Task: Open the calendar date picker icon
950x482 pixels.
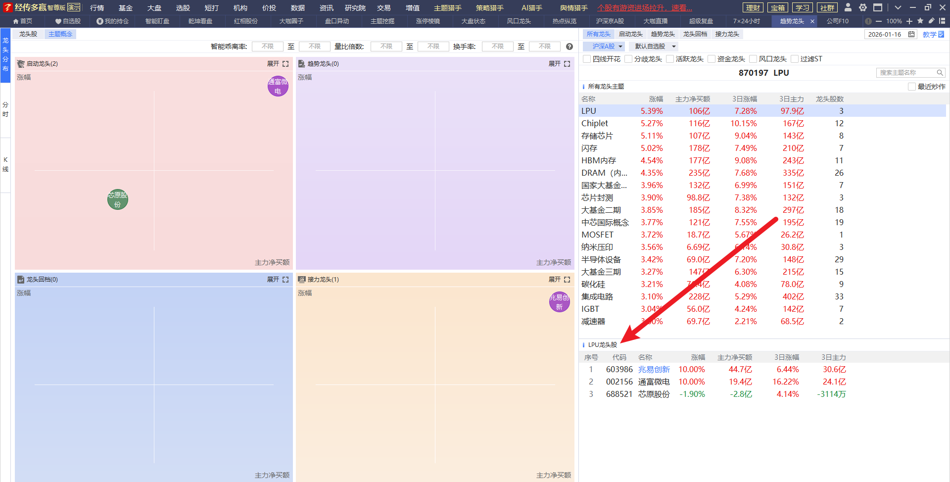Action: tap(911, 34)
